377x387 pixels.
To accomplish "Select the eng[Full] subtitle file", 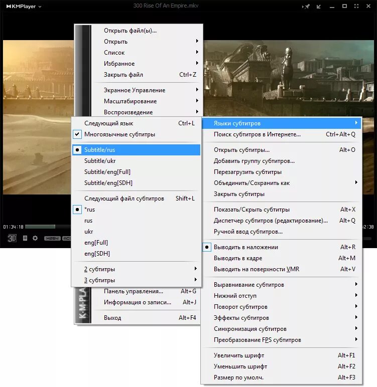I will tap(136, 243).
